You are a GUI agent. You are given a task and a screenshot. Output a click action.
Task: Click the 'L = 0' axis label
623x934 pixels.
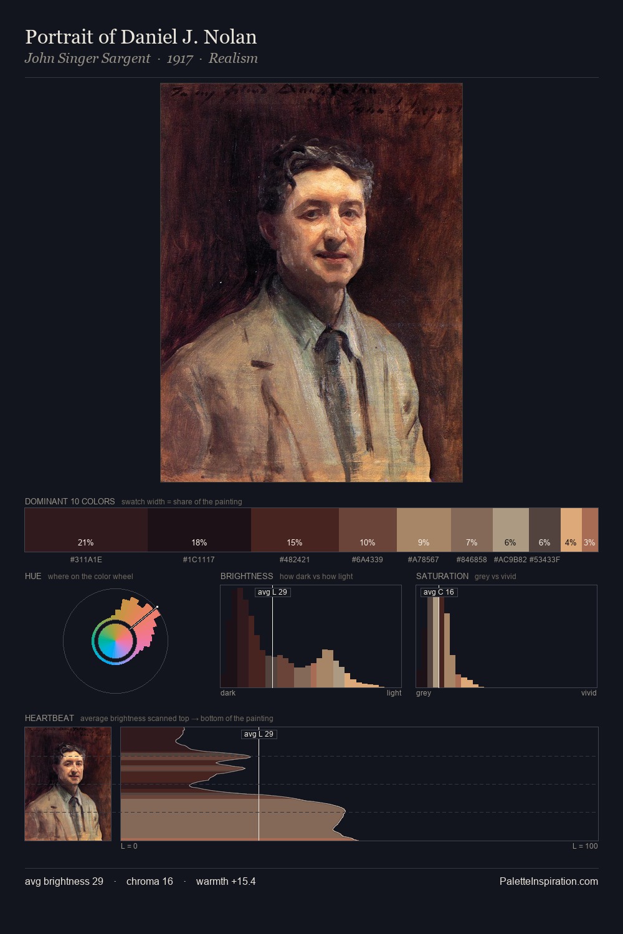[x=129, y=846]
